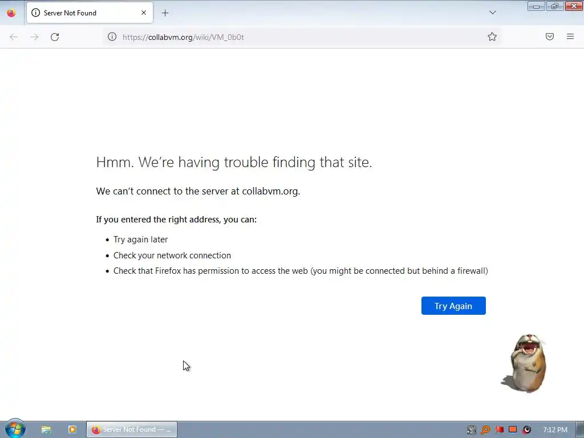Save page to Pocket
584x438 pixels.
pyautogui.click(x=549, y=36)
